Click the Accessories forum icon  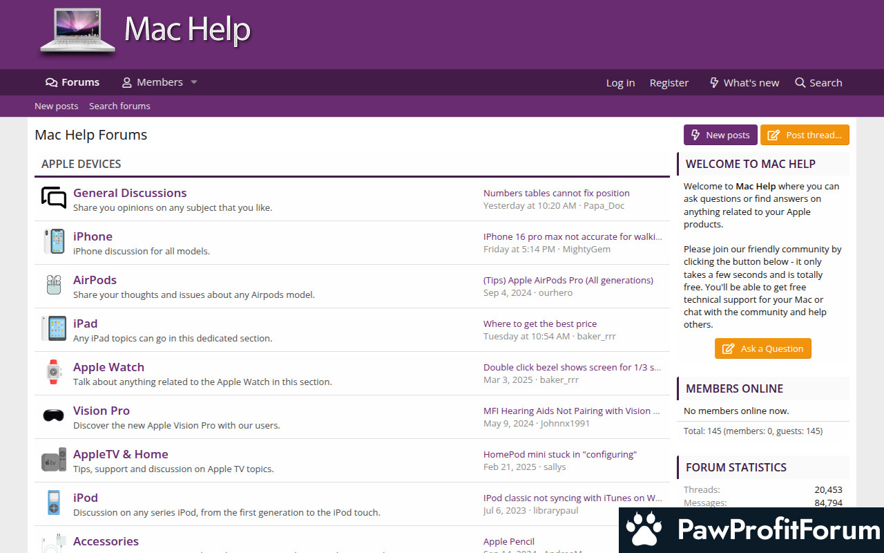(54, 543)
